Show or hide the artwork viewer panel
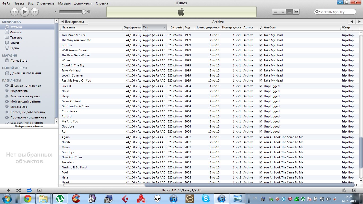363x204 pixels. [39, 190]
